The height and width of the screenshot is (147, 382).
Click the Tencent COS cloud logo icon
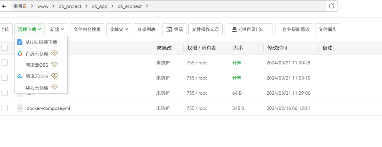pos(20,77)
